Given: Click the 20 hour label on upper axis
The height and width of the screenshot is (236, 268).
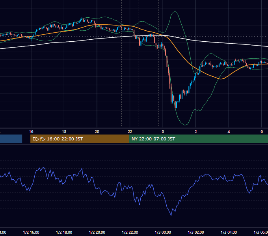Looking at the screenshot, I should click(97, 132).
